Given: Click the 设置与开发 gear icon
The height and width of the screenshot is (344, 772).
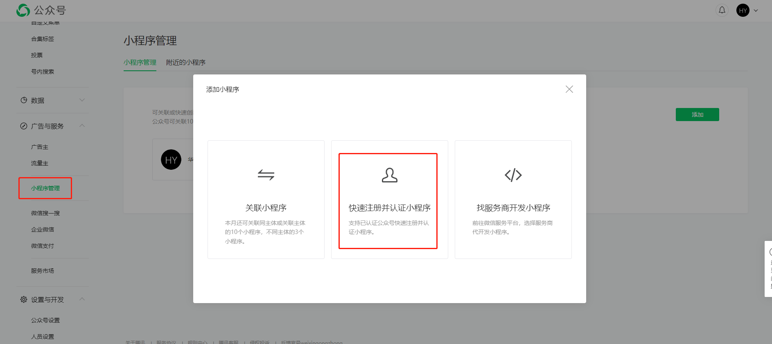Looking at the screenshot, I should (x=24, y=299).
